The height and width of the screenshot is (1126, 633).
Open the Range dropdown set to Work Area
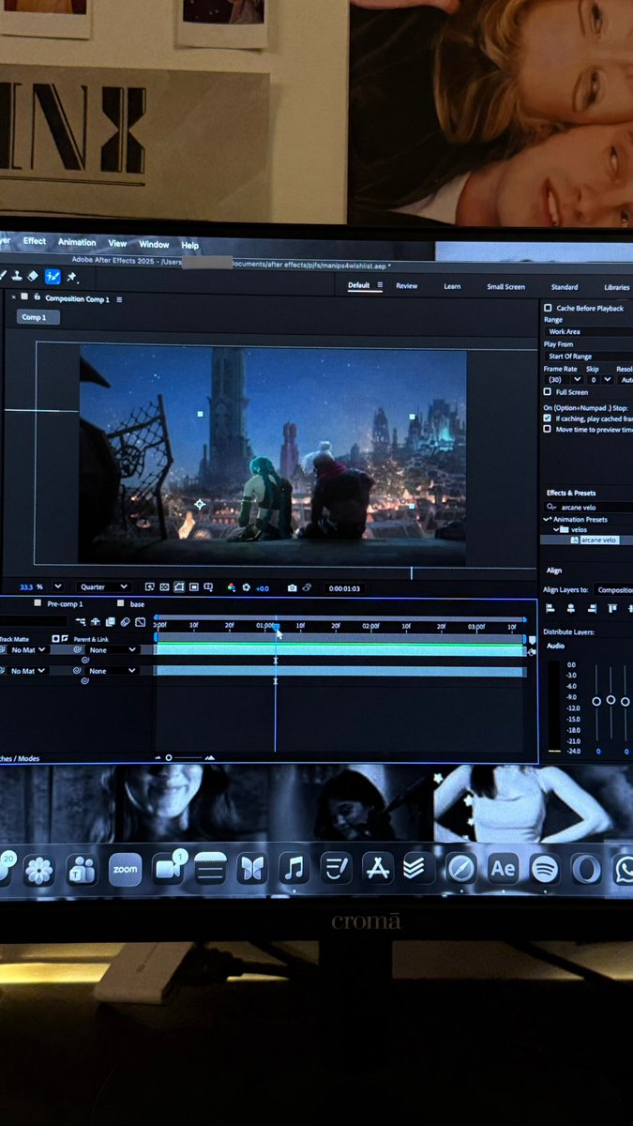pyautogui.click(x=588, y=331)
